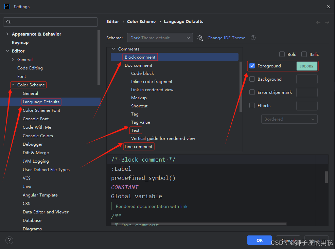Image resolution: width=335 pixels, height=249 pixels.
Task: Select Vertical guide for rendered view
Action: [x=163, y=139]
